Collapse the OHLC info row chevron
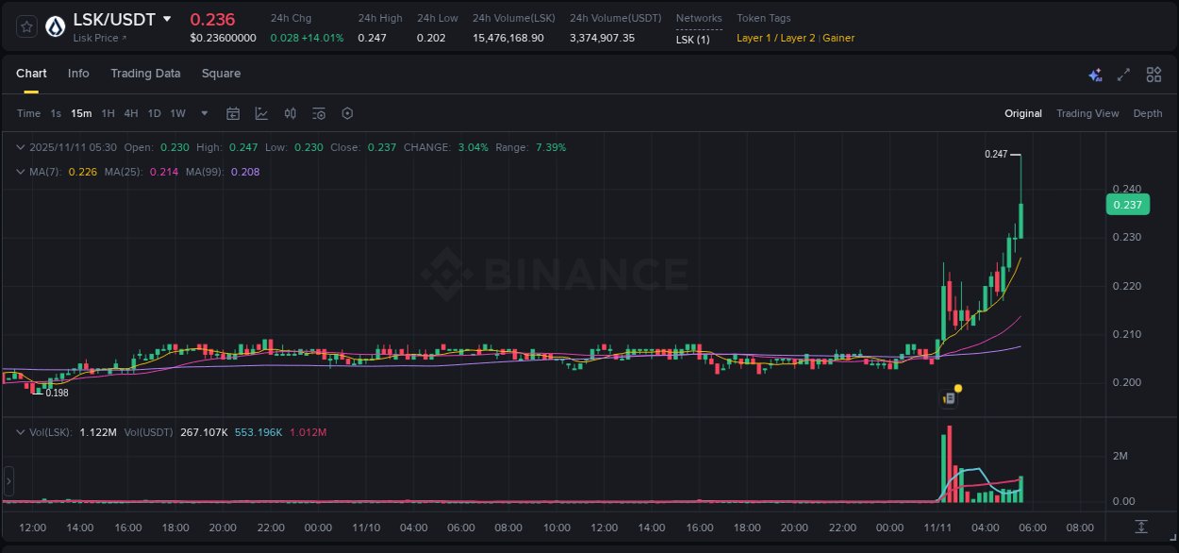The height and width of the screenshot is (553, 1179). 19,147
